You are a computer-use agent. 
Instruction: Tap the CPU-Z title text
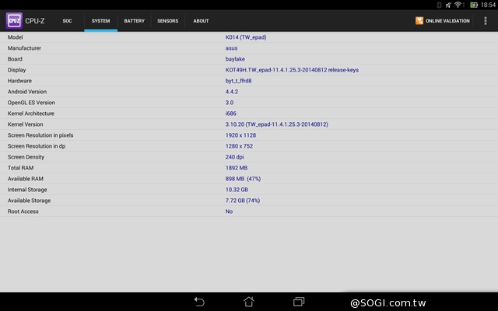click(35, 21)
